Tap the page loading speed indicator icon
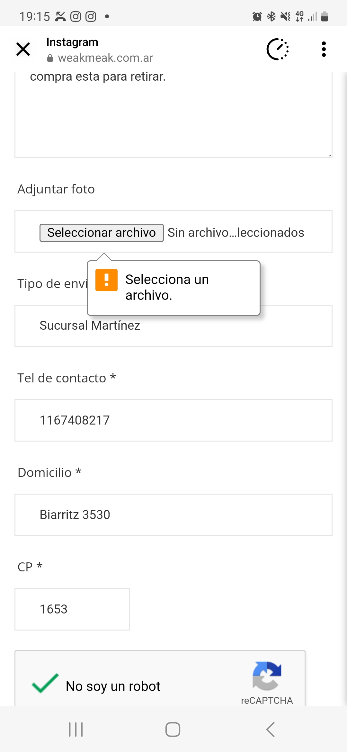 278,49
